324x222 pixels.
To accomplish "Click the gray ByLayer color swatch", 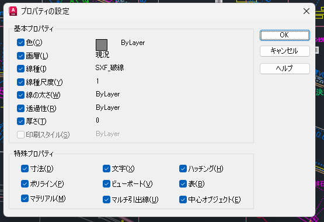I will (x=102, y=44).
